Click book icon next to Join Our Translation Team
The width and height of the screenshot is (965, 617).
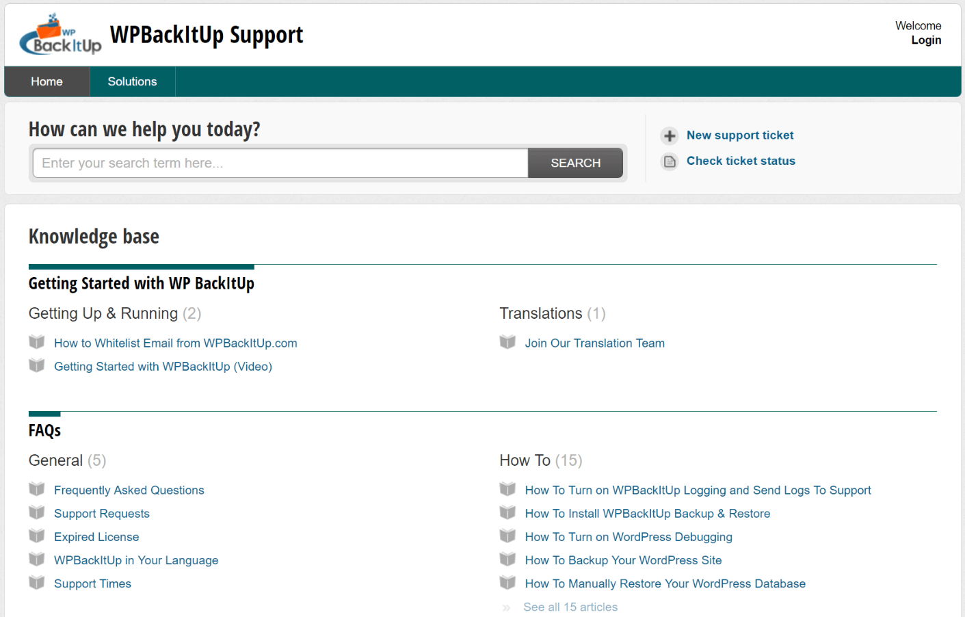pyautogui.click(x=507, y=342)
